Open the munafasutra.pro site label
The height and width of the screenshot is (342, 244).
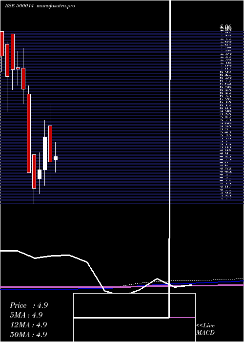[x=56, y=6]
